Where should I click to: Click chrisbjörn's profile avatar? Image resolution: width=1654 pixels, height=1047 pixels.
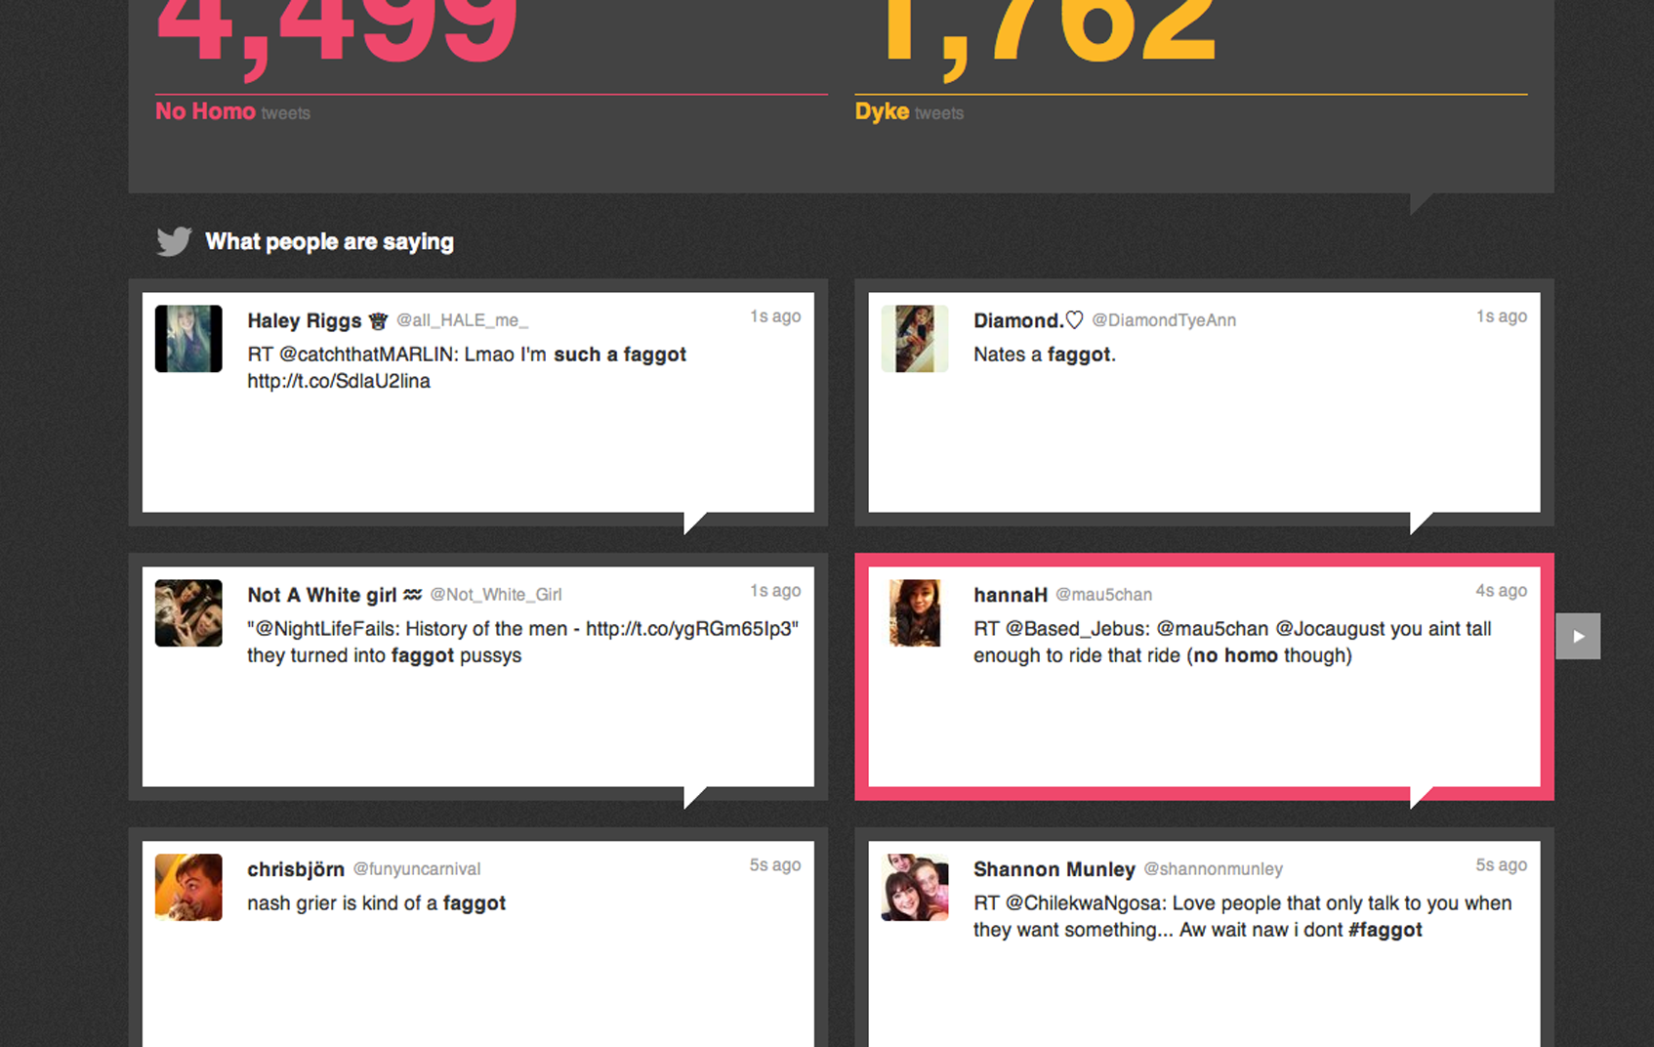point(188,888)
